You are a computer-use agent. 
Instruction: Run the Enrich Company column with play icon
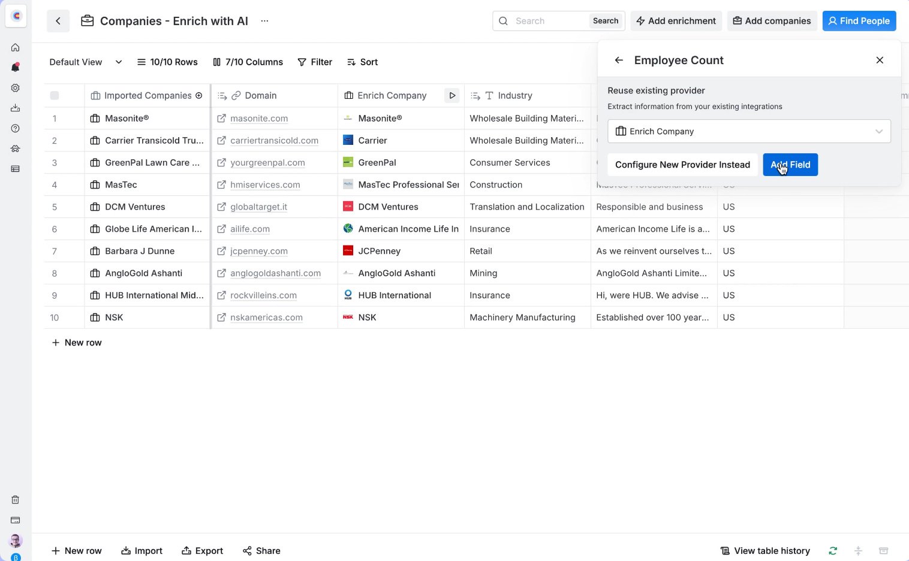452,95
